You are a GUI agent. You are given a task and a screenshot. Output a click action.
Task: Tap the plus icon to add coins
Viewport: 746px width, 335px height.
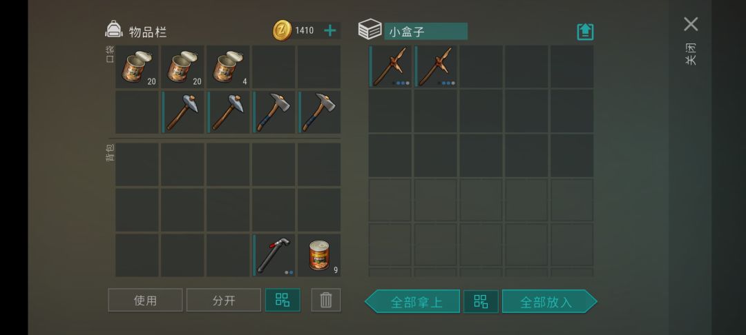[x=329, y=31]
